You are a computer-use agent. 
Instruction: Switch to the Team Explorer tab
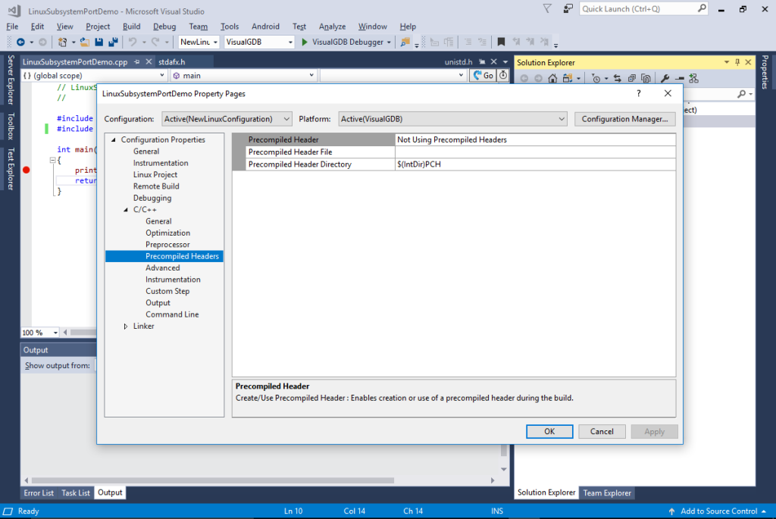(x=606, y=492)
